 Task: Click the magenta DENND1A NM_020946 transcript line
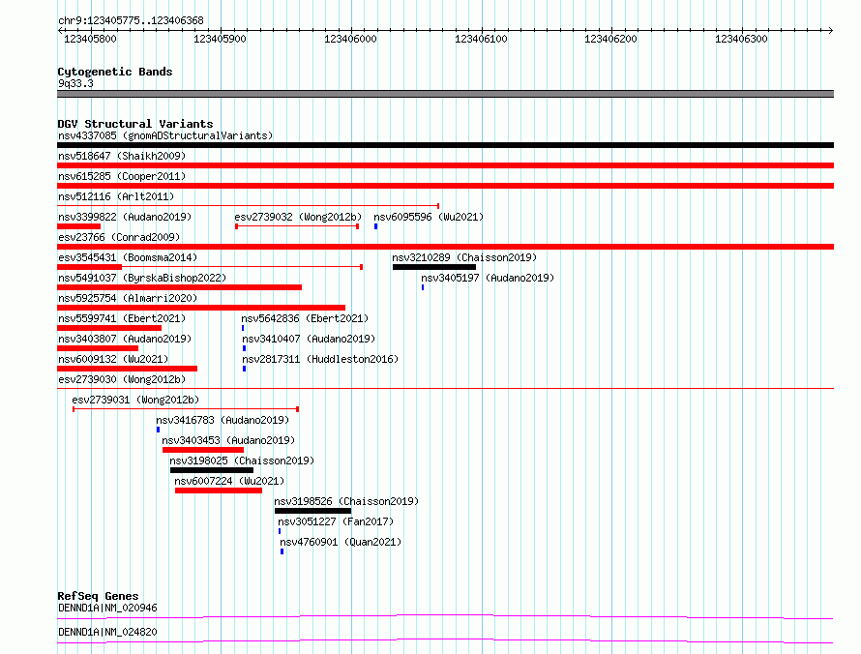[x=445, y=616]
